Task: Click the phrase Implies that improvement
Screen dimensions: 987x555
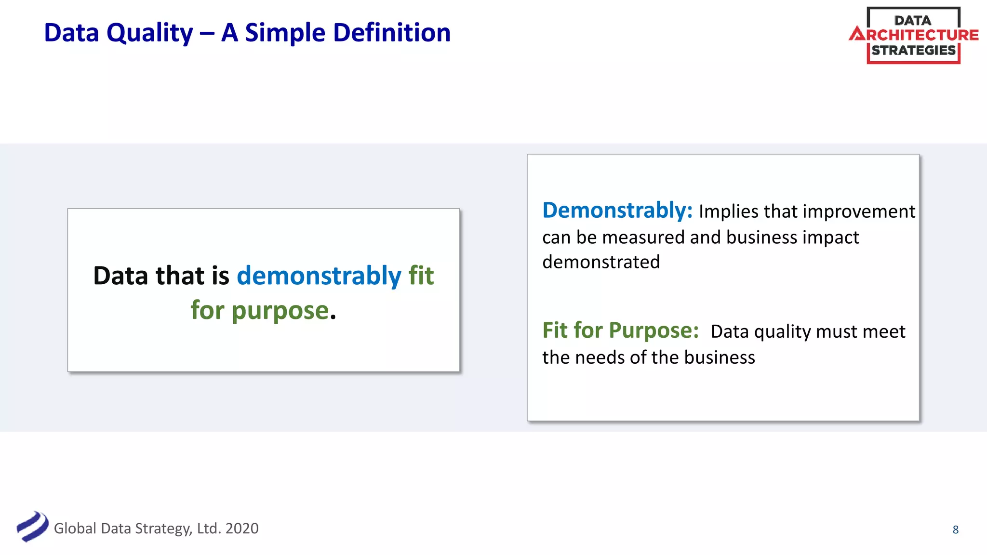Action: pyautogui.click(x=806, y=211)
